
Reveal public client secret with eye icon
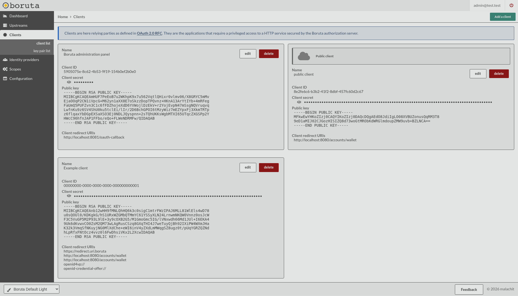299,102
